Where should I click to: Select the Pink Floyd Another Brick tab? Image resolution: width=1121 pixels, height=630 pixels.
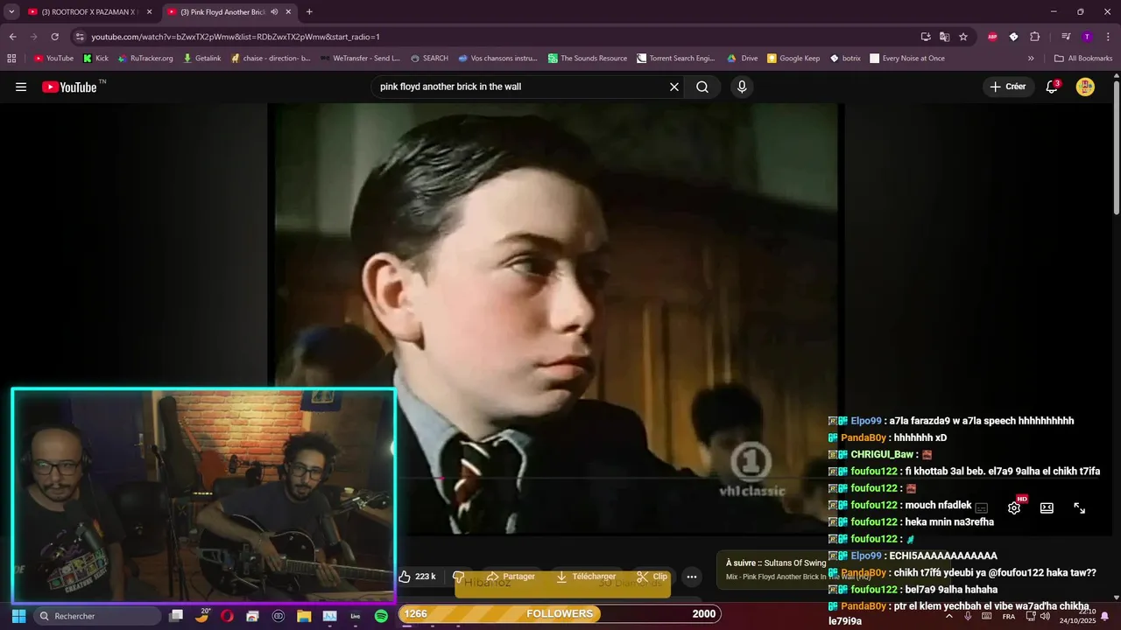[x=222, y=12]
